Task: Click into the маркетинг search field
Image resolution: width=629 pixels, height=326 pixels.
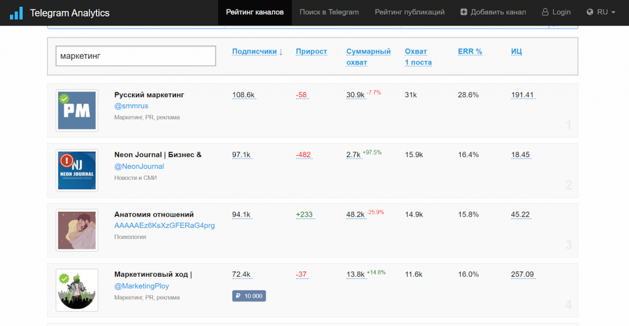Action: click(x=136, y=56)
